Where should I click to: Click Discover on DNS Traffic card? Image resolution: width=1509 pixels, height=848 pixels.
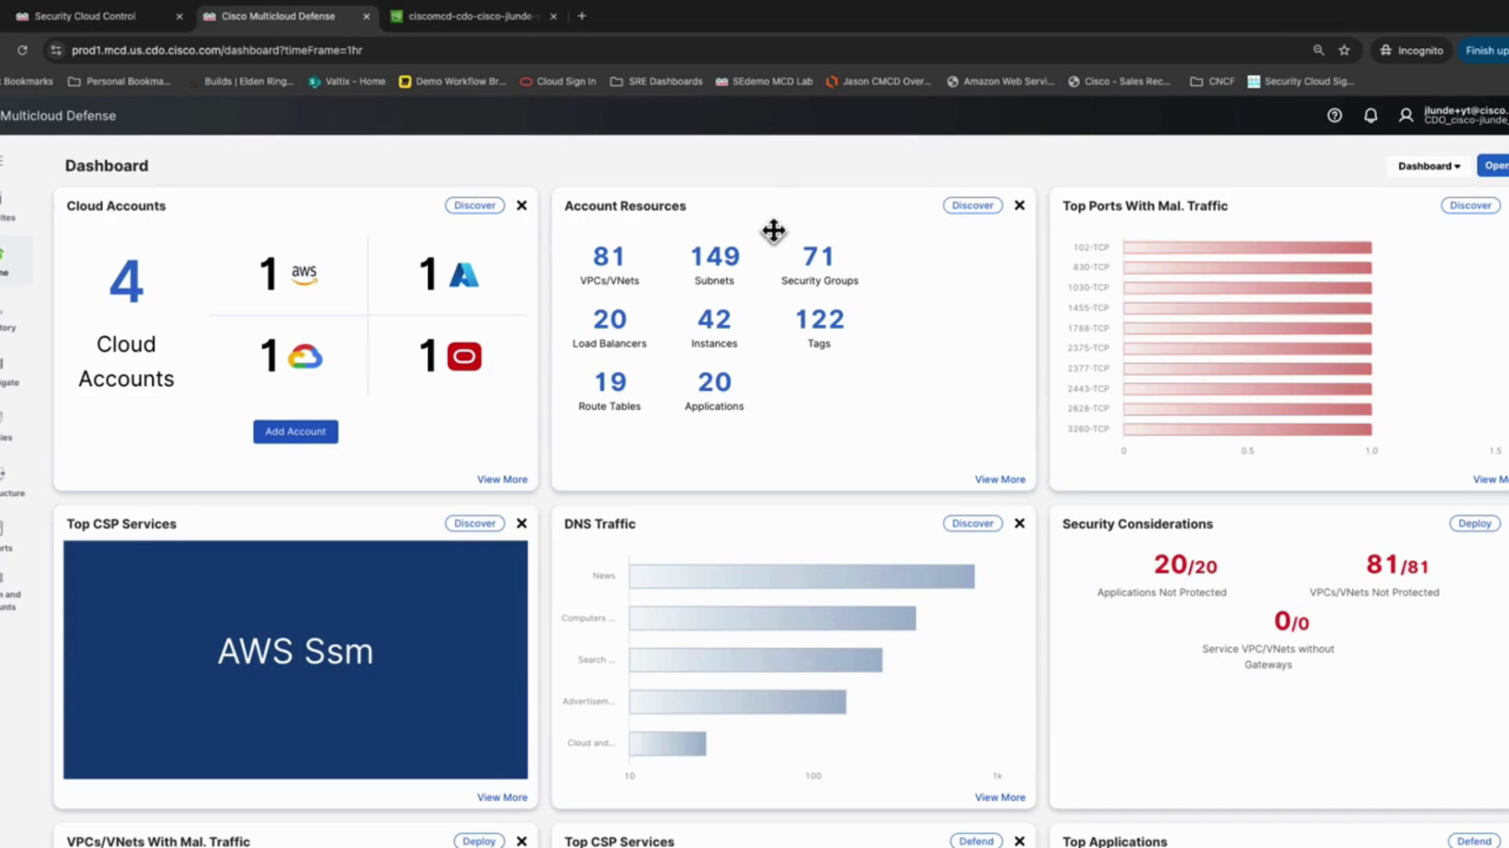coord(973,524)
